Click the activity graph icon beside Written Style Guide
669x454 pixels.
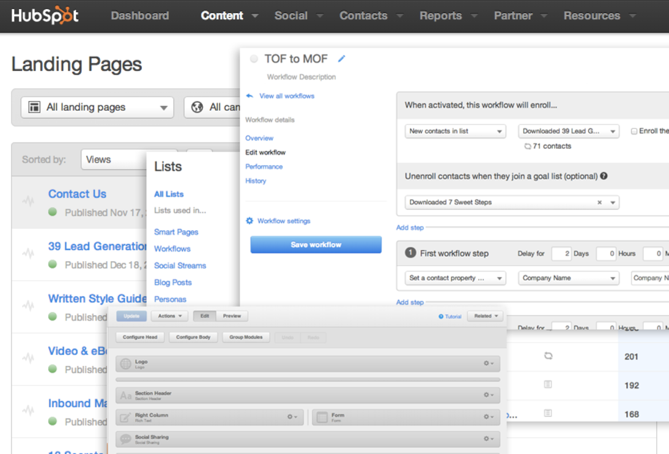(x=28, y=306)
